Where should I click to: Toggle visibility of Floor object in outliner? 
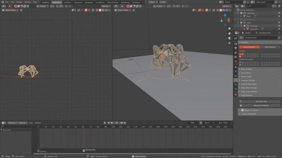tap(279, 16)
